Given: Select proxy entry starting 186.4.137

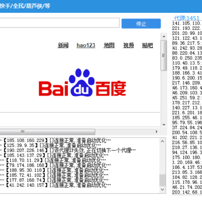Looking at the screenshot, I should (187, 167).
